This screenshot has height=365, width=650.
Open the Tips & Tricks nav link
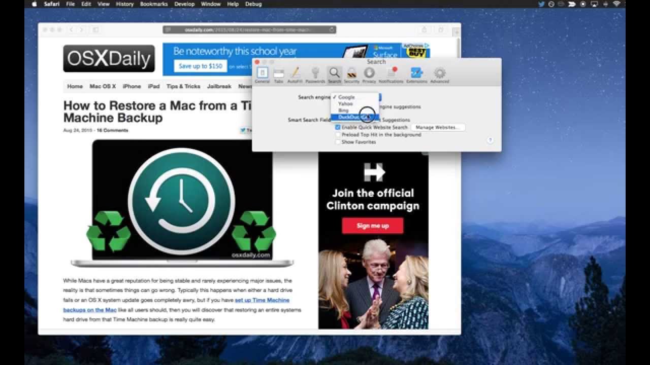point(183,86)
